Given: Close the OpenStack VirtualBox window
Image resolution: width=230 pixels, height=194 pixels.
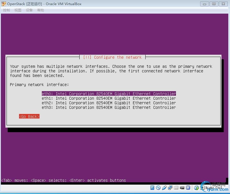Looking at the screenshot, I should pos(223,4).
